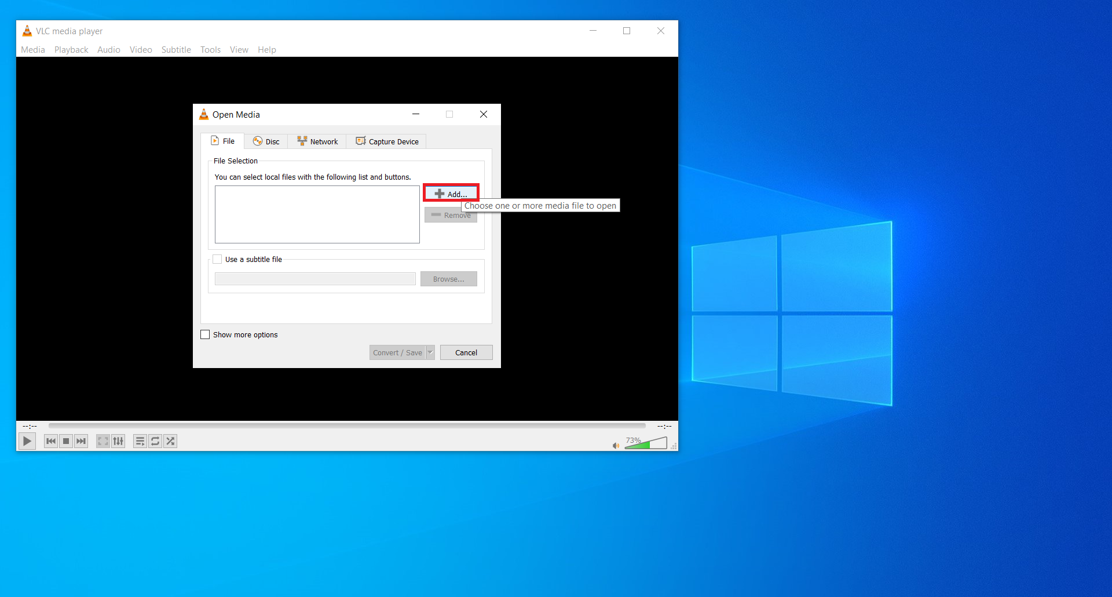
Task: Switch to the Network tab
Action: (x=317, y=141)
